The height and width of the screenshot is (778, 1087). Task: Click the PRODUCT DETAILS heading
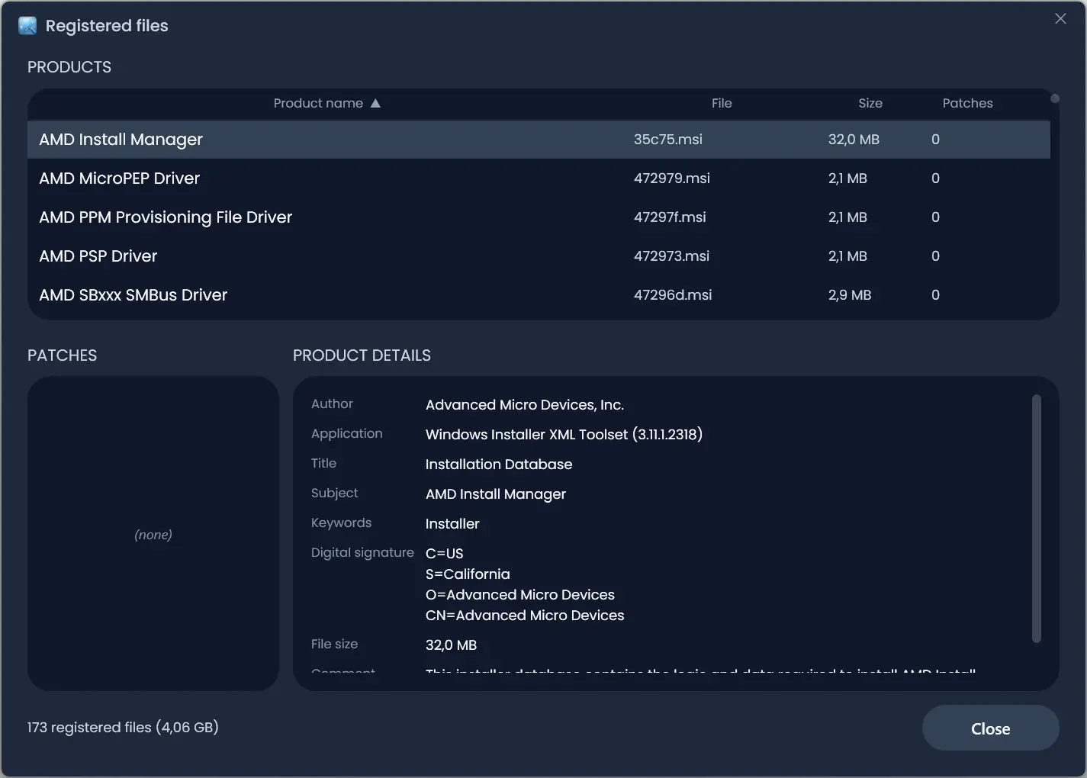coord(362,355)
